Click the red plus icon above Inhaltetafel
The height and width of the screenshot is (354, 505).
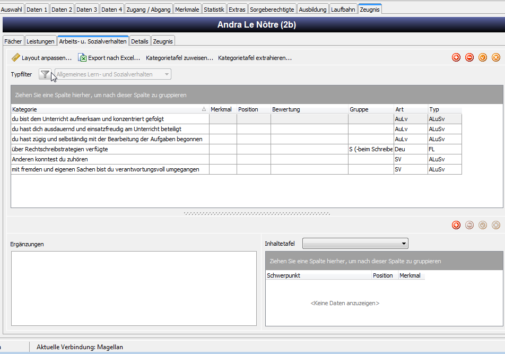click(456, 225)
